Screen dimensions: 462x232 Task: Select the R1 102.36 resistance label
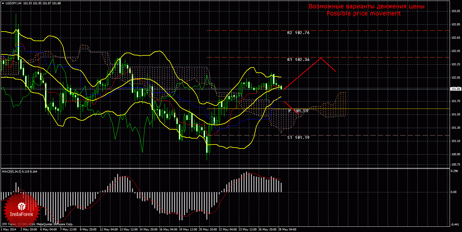tap(298, 59)
